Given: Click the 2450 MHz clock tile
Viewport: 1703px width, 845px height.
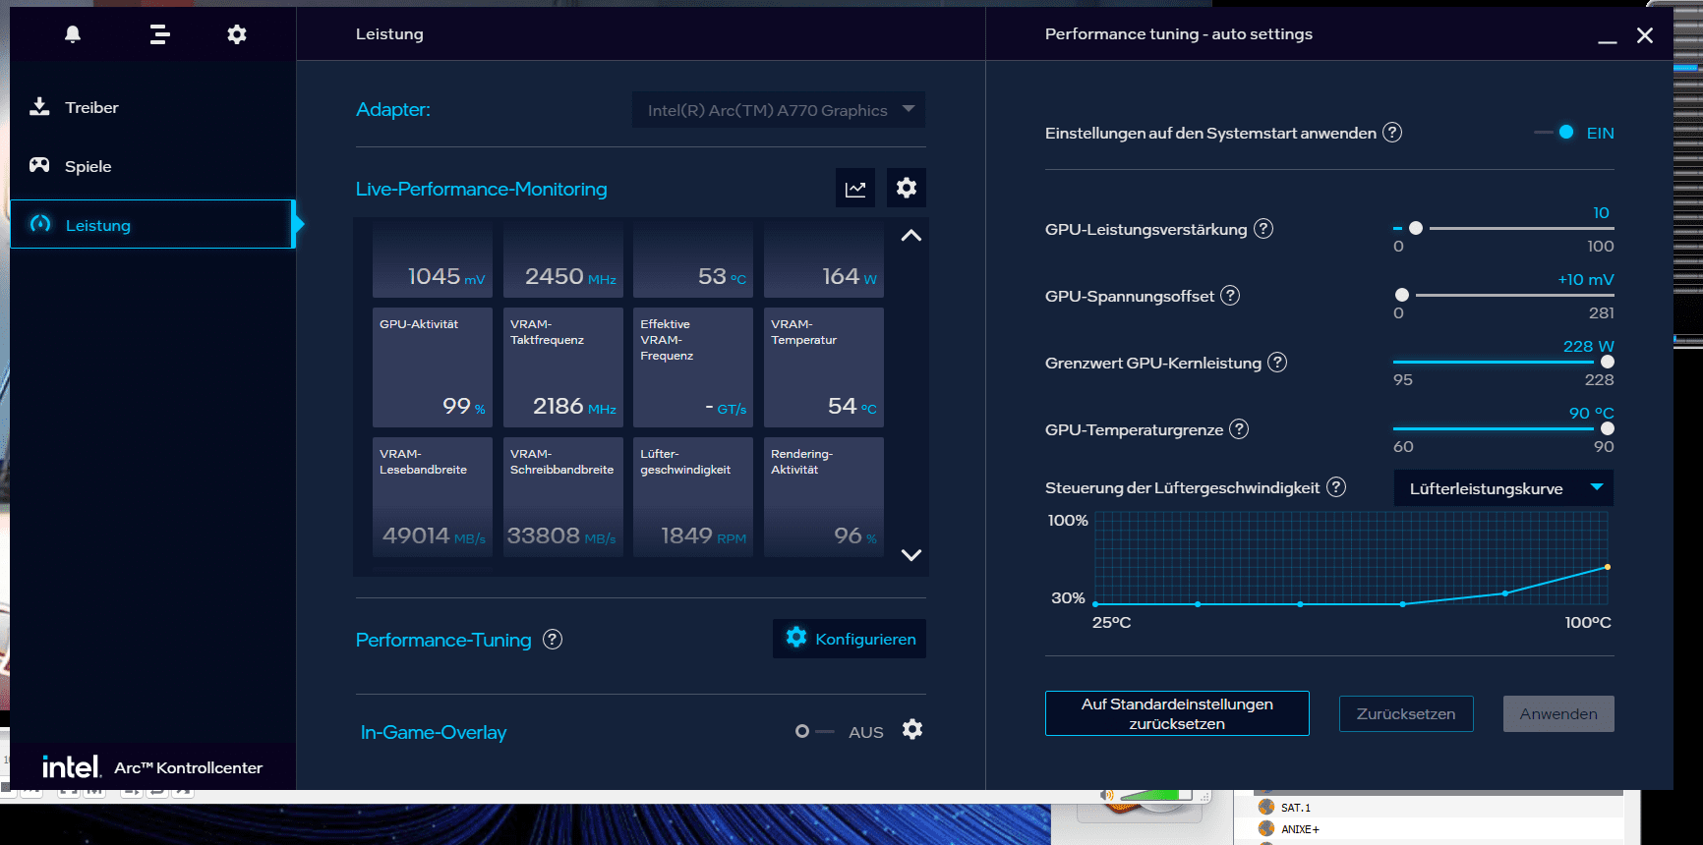Looking at the screenshot, I should [x=563, y=259].
